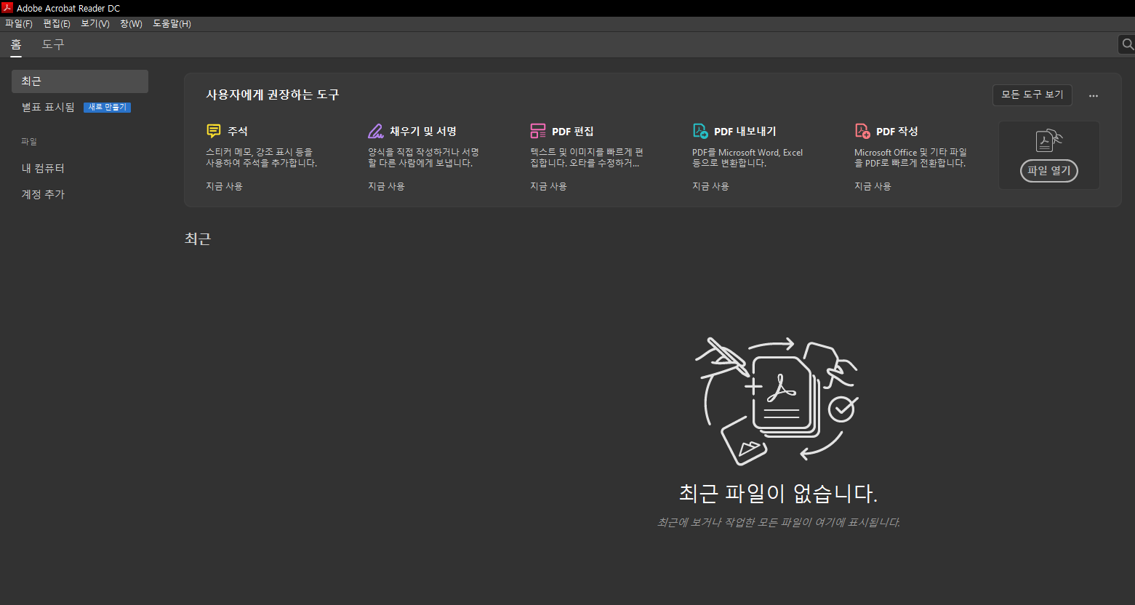This screenshot has height=605, width=1135.
Task: Click the red PDF 작성 icon
Action: (862, 131)
